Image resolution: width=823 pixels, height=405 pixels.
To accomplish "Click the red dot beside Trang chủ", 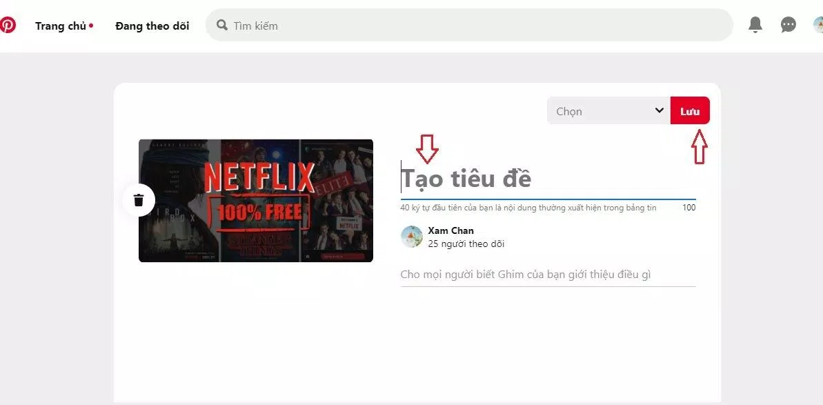I will click(91, 26).
